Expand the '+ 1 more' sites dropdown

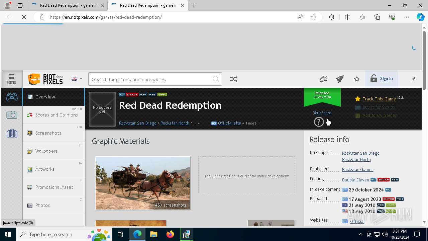(251, 123)
